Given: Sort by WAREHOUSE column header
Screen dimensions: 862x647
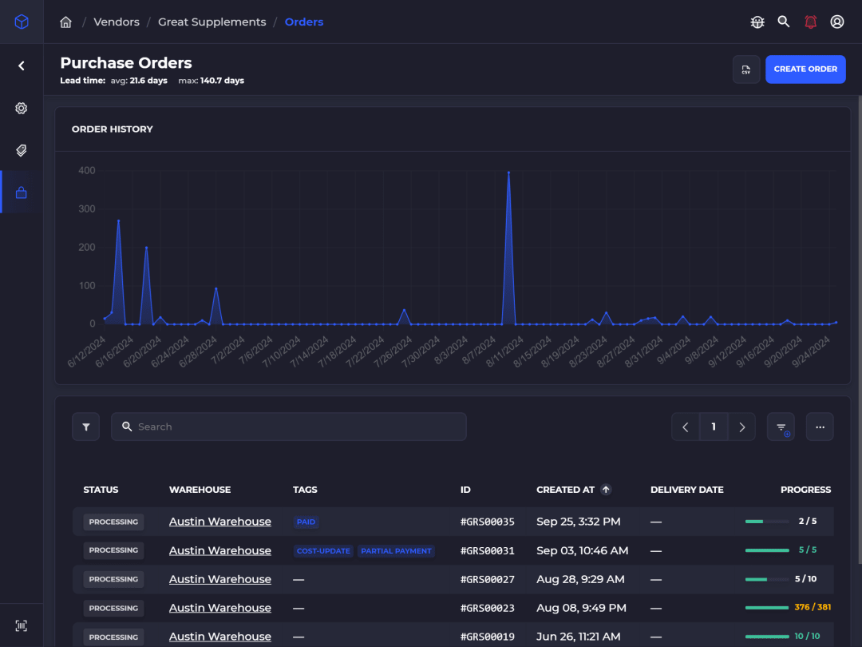Looking at the screenshot, I should coord(200,490).
